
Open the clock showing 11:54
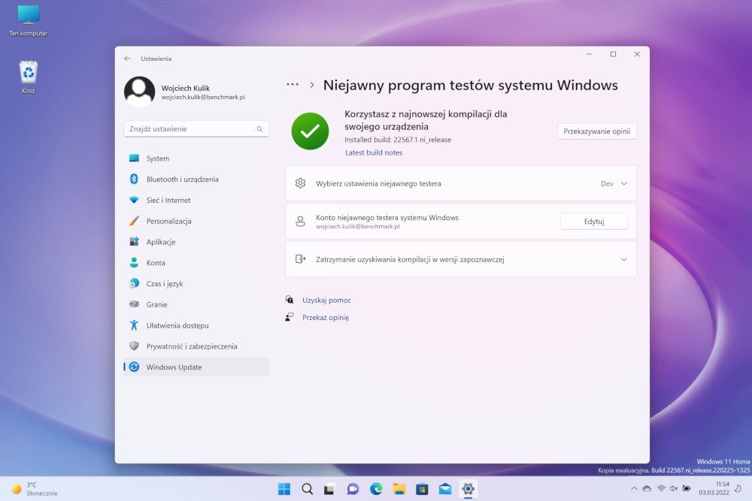pyautogui.click(x=714, y=488)
